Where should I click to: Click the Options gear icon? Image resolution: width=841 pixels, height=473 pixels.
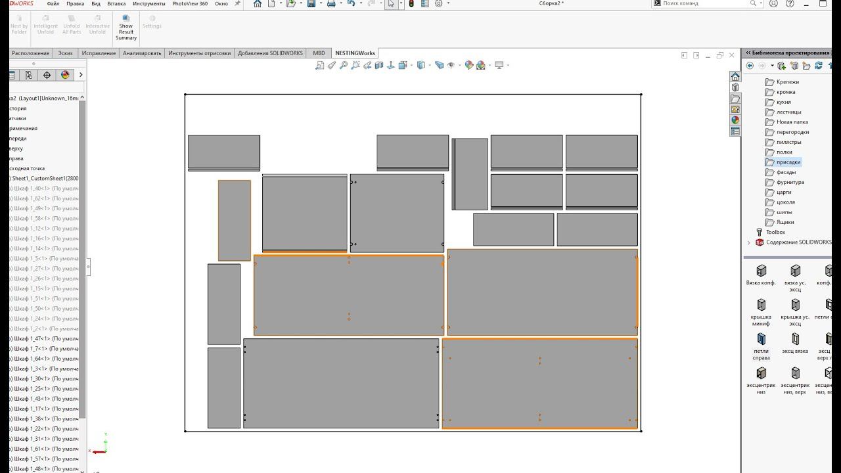coord(439,3)
